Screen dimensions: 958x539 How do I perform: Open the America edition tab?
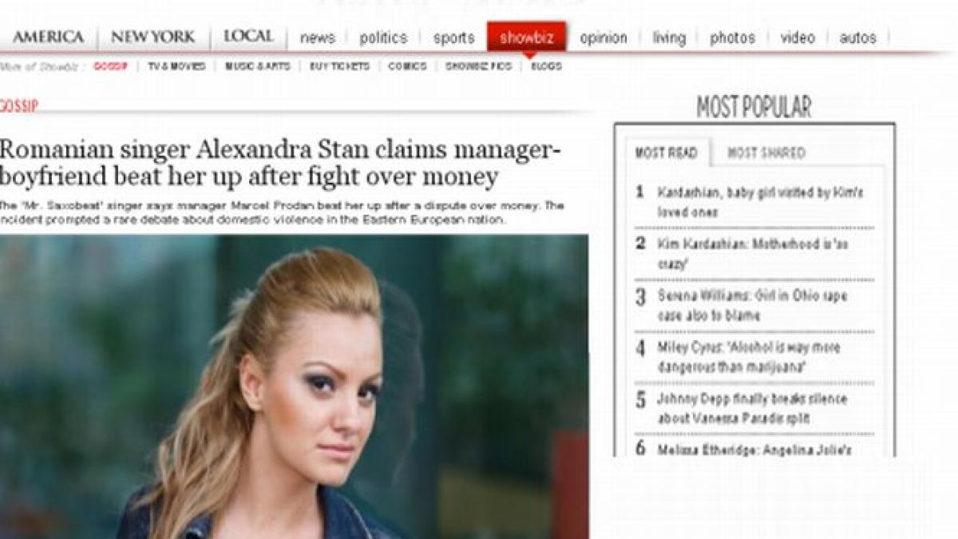pyautogui.click(x=49, y=37)
